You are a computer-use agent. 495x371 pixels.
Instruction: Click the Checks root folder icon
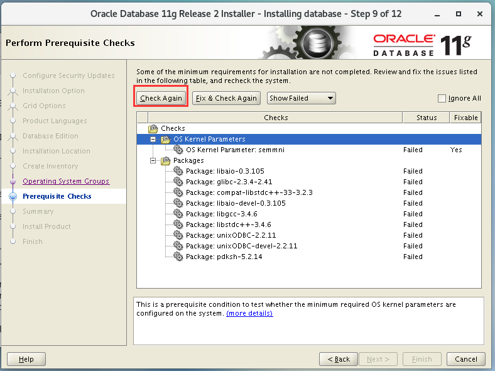tap(153, 128)
